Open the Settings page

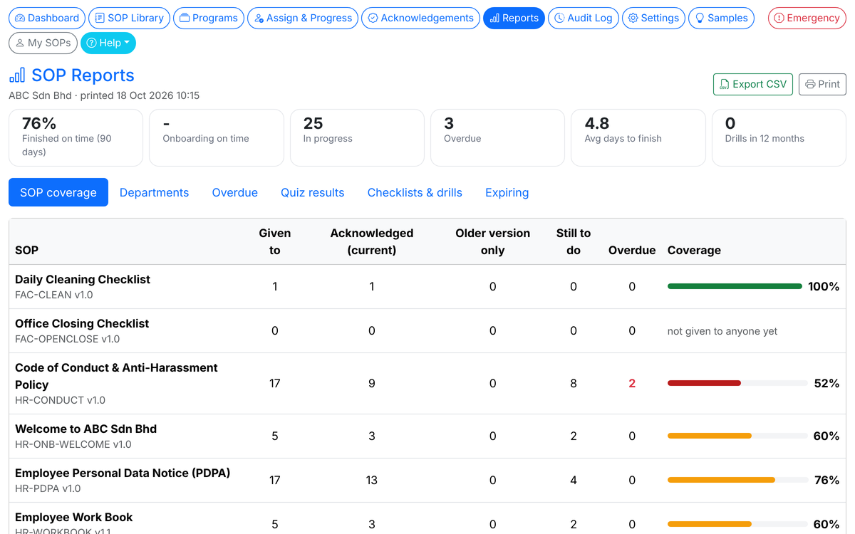coord(653,18)
